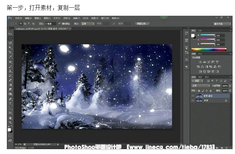Select the Zoom tool
The image size is (235, 154).
[10, 123]
